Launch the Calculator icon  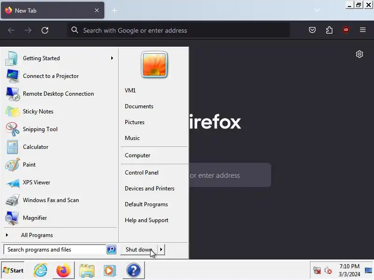[x=12, y=147]
